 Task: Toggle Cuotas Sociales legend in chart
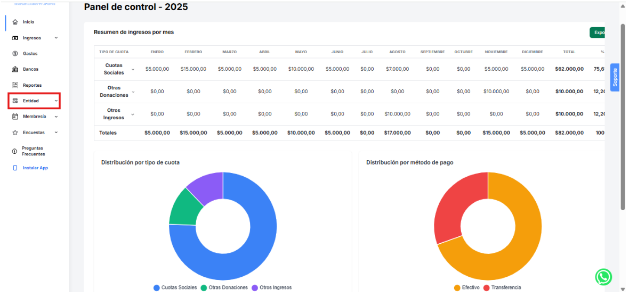[175, 287]
